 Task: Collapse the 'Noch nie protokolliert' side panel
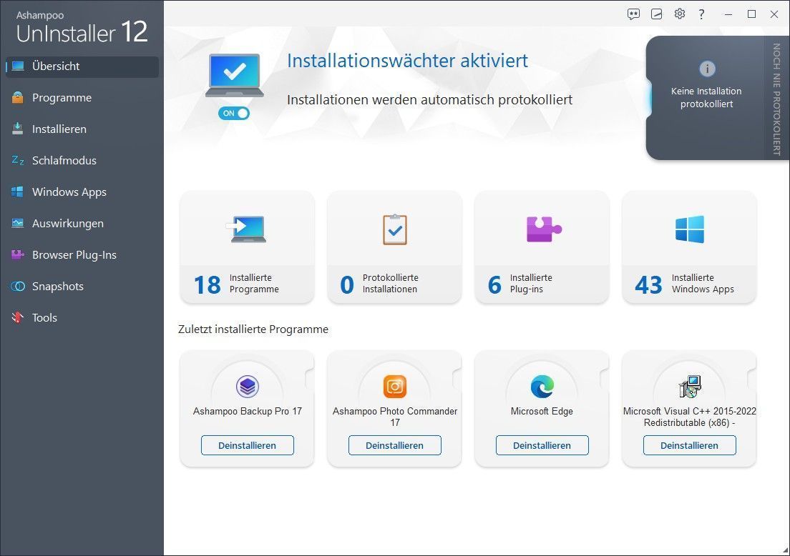coord(776,99)
